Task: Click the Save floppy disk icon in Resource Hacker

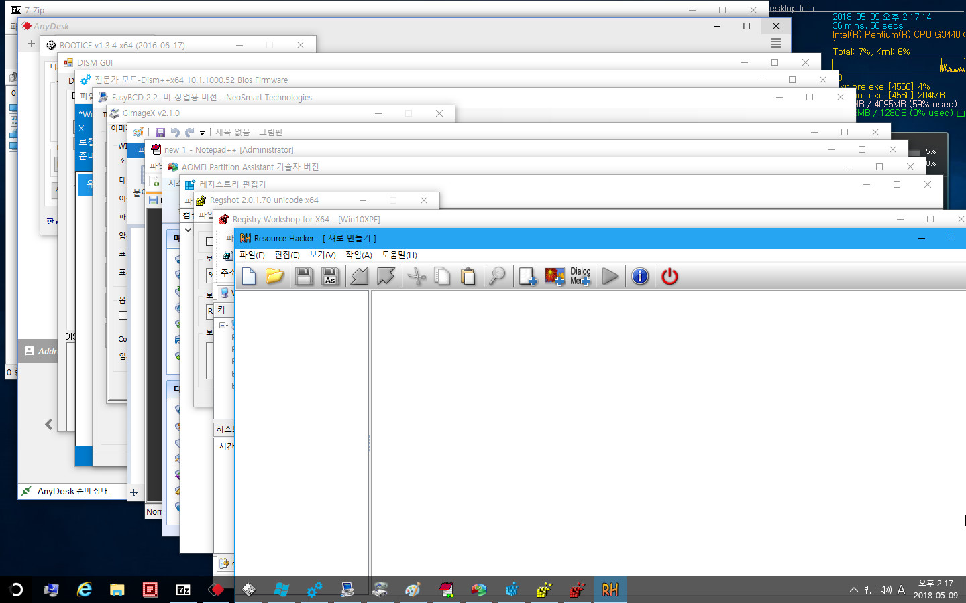Action: (x=304, y=276)
